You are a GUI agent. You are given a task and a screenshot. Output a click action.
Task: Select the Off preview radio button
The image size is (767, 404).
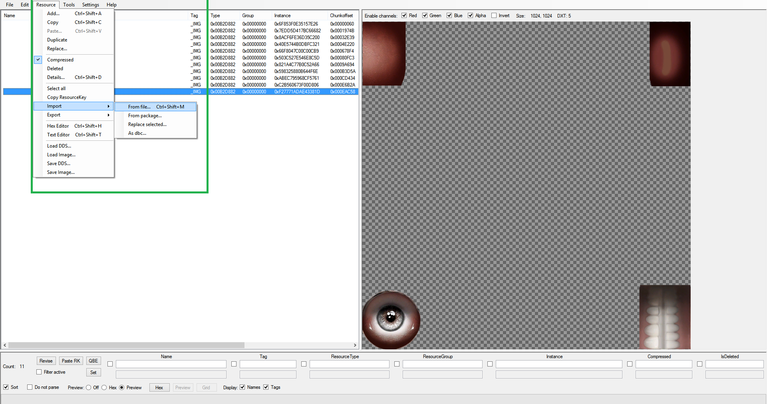coord(89,388)
